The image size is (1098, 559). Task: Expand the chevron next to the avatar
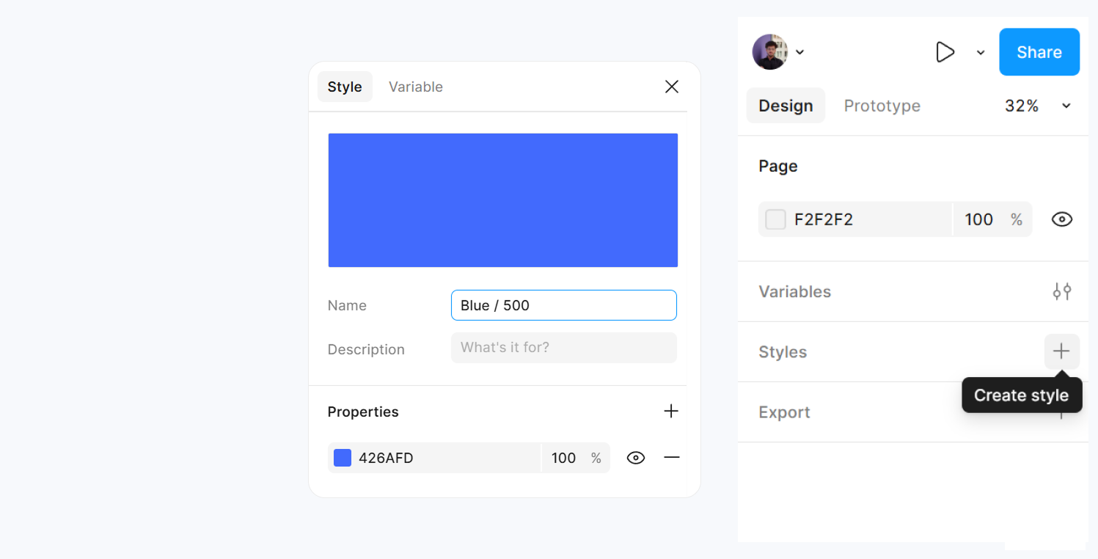(x=799, y=51)
